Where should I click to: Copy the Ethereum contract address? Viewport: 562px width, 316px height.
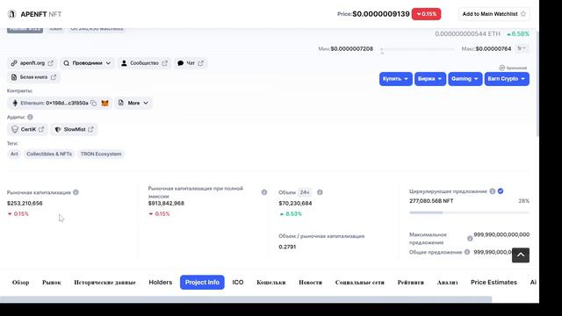pyautogui.click(x=94, y=104)
